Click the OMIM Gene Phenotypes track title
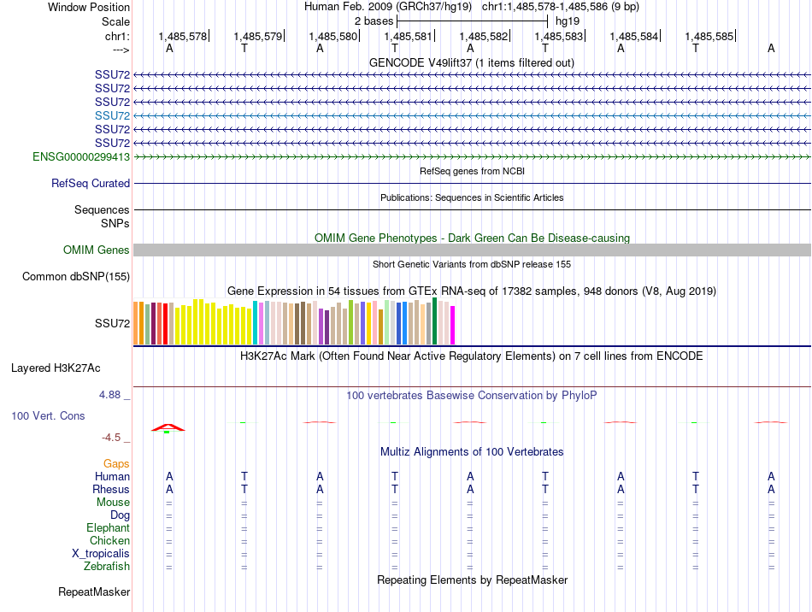The height and width of the screenshot is (612, 812). point(472,238)
